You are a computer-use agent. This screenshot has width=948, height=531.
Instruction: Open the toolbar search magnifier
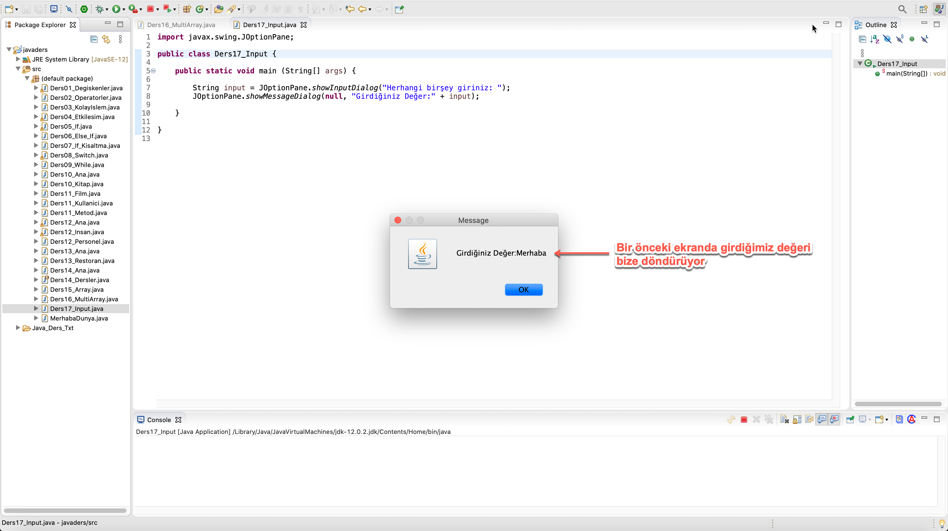902,9
